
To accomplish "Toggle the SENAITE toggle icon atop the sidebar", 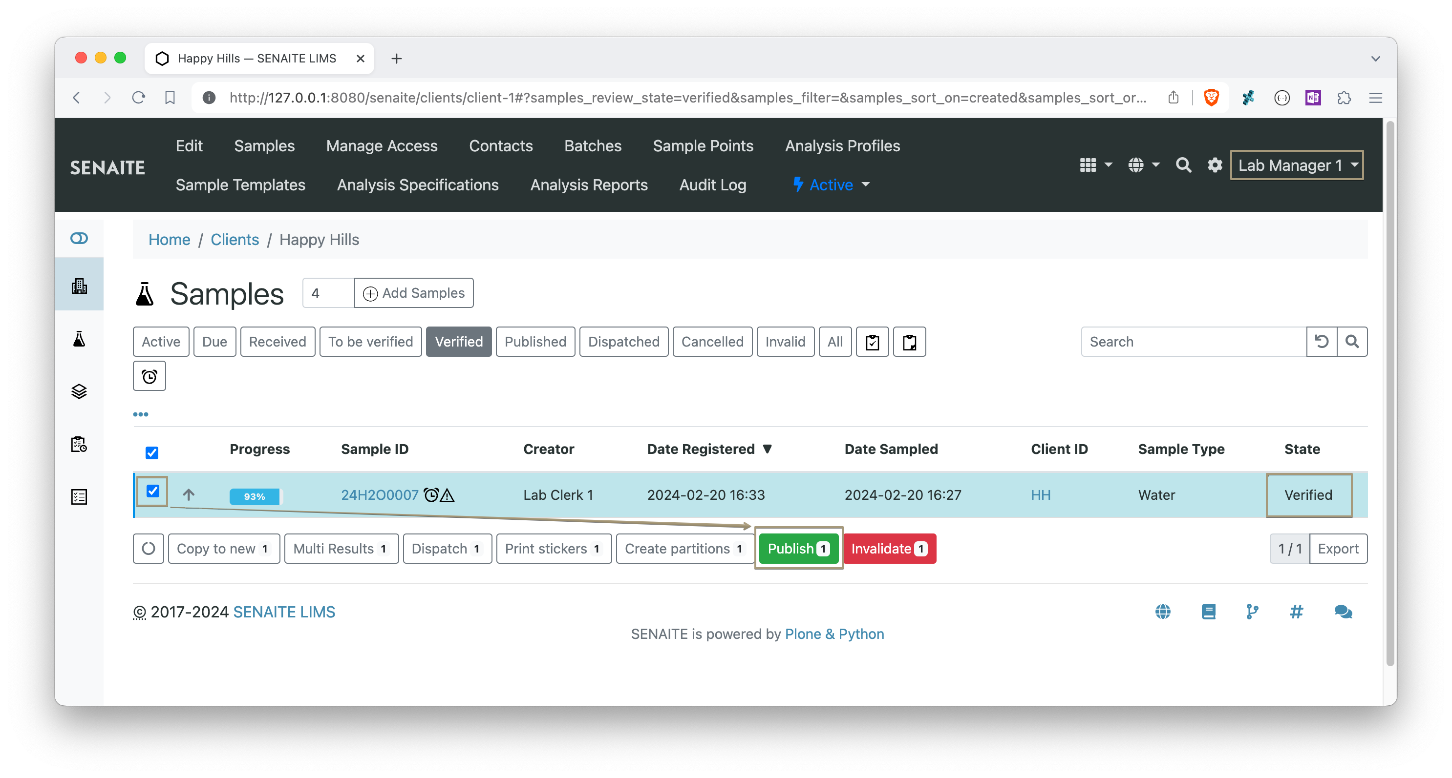I will click(79, 238).
